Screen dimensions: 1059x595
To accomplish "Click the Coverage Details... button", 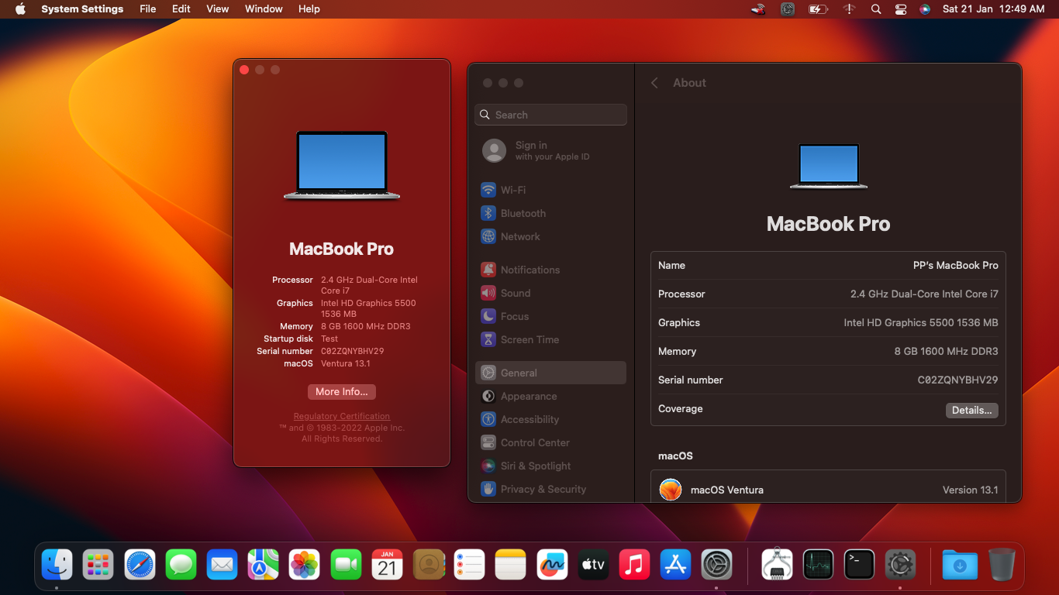I will coord(971,411).
